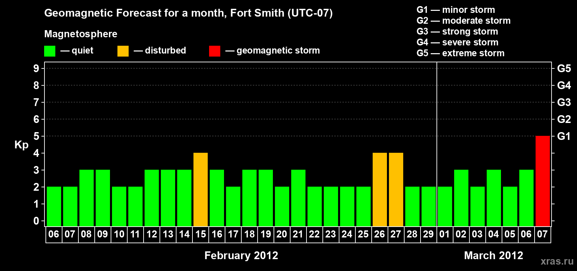577x271 pixels.
Task: Click the 'Magnetosphere' heading
Action: click(81, 34)
